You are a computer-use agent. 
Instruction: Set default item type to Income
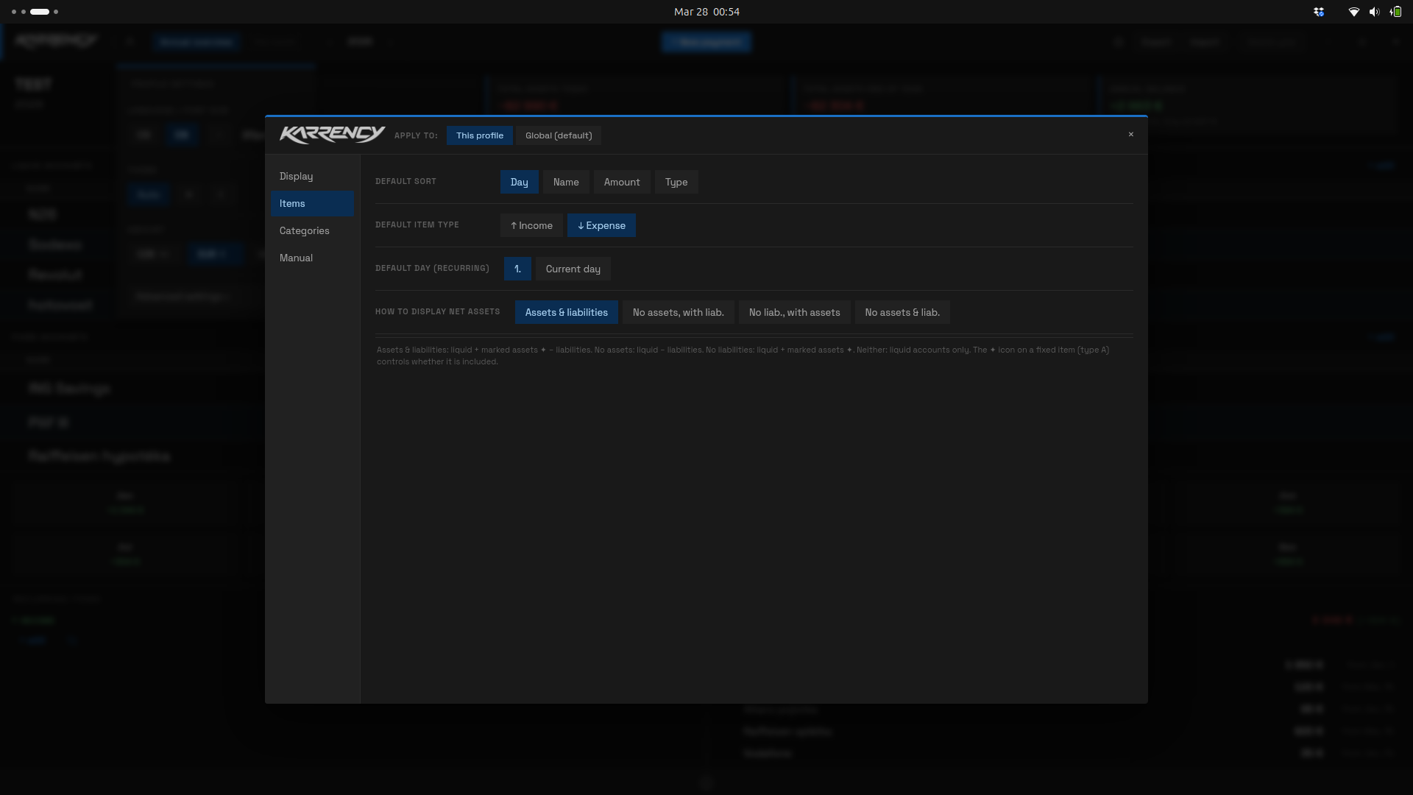point(531,225)
